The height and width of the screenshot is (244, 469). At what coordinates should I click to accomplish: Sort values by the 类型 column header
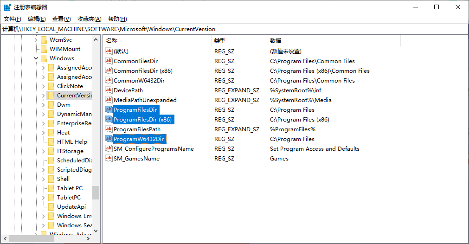pos(239,41)
